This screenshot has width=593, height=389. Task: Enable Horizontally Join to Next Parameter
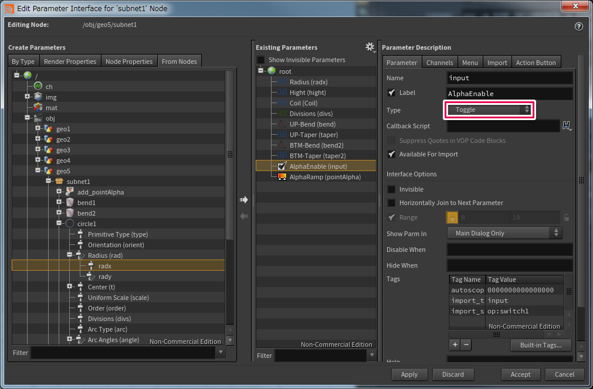(391, 203)
